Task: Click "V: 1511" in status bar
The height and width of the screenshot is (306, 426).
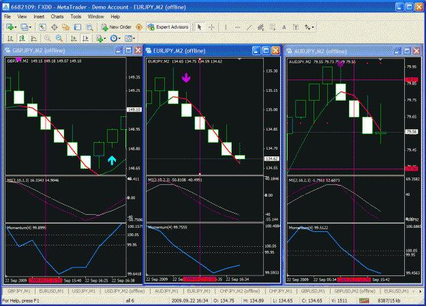Action: (340, 301)
